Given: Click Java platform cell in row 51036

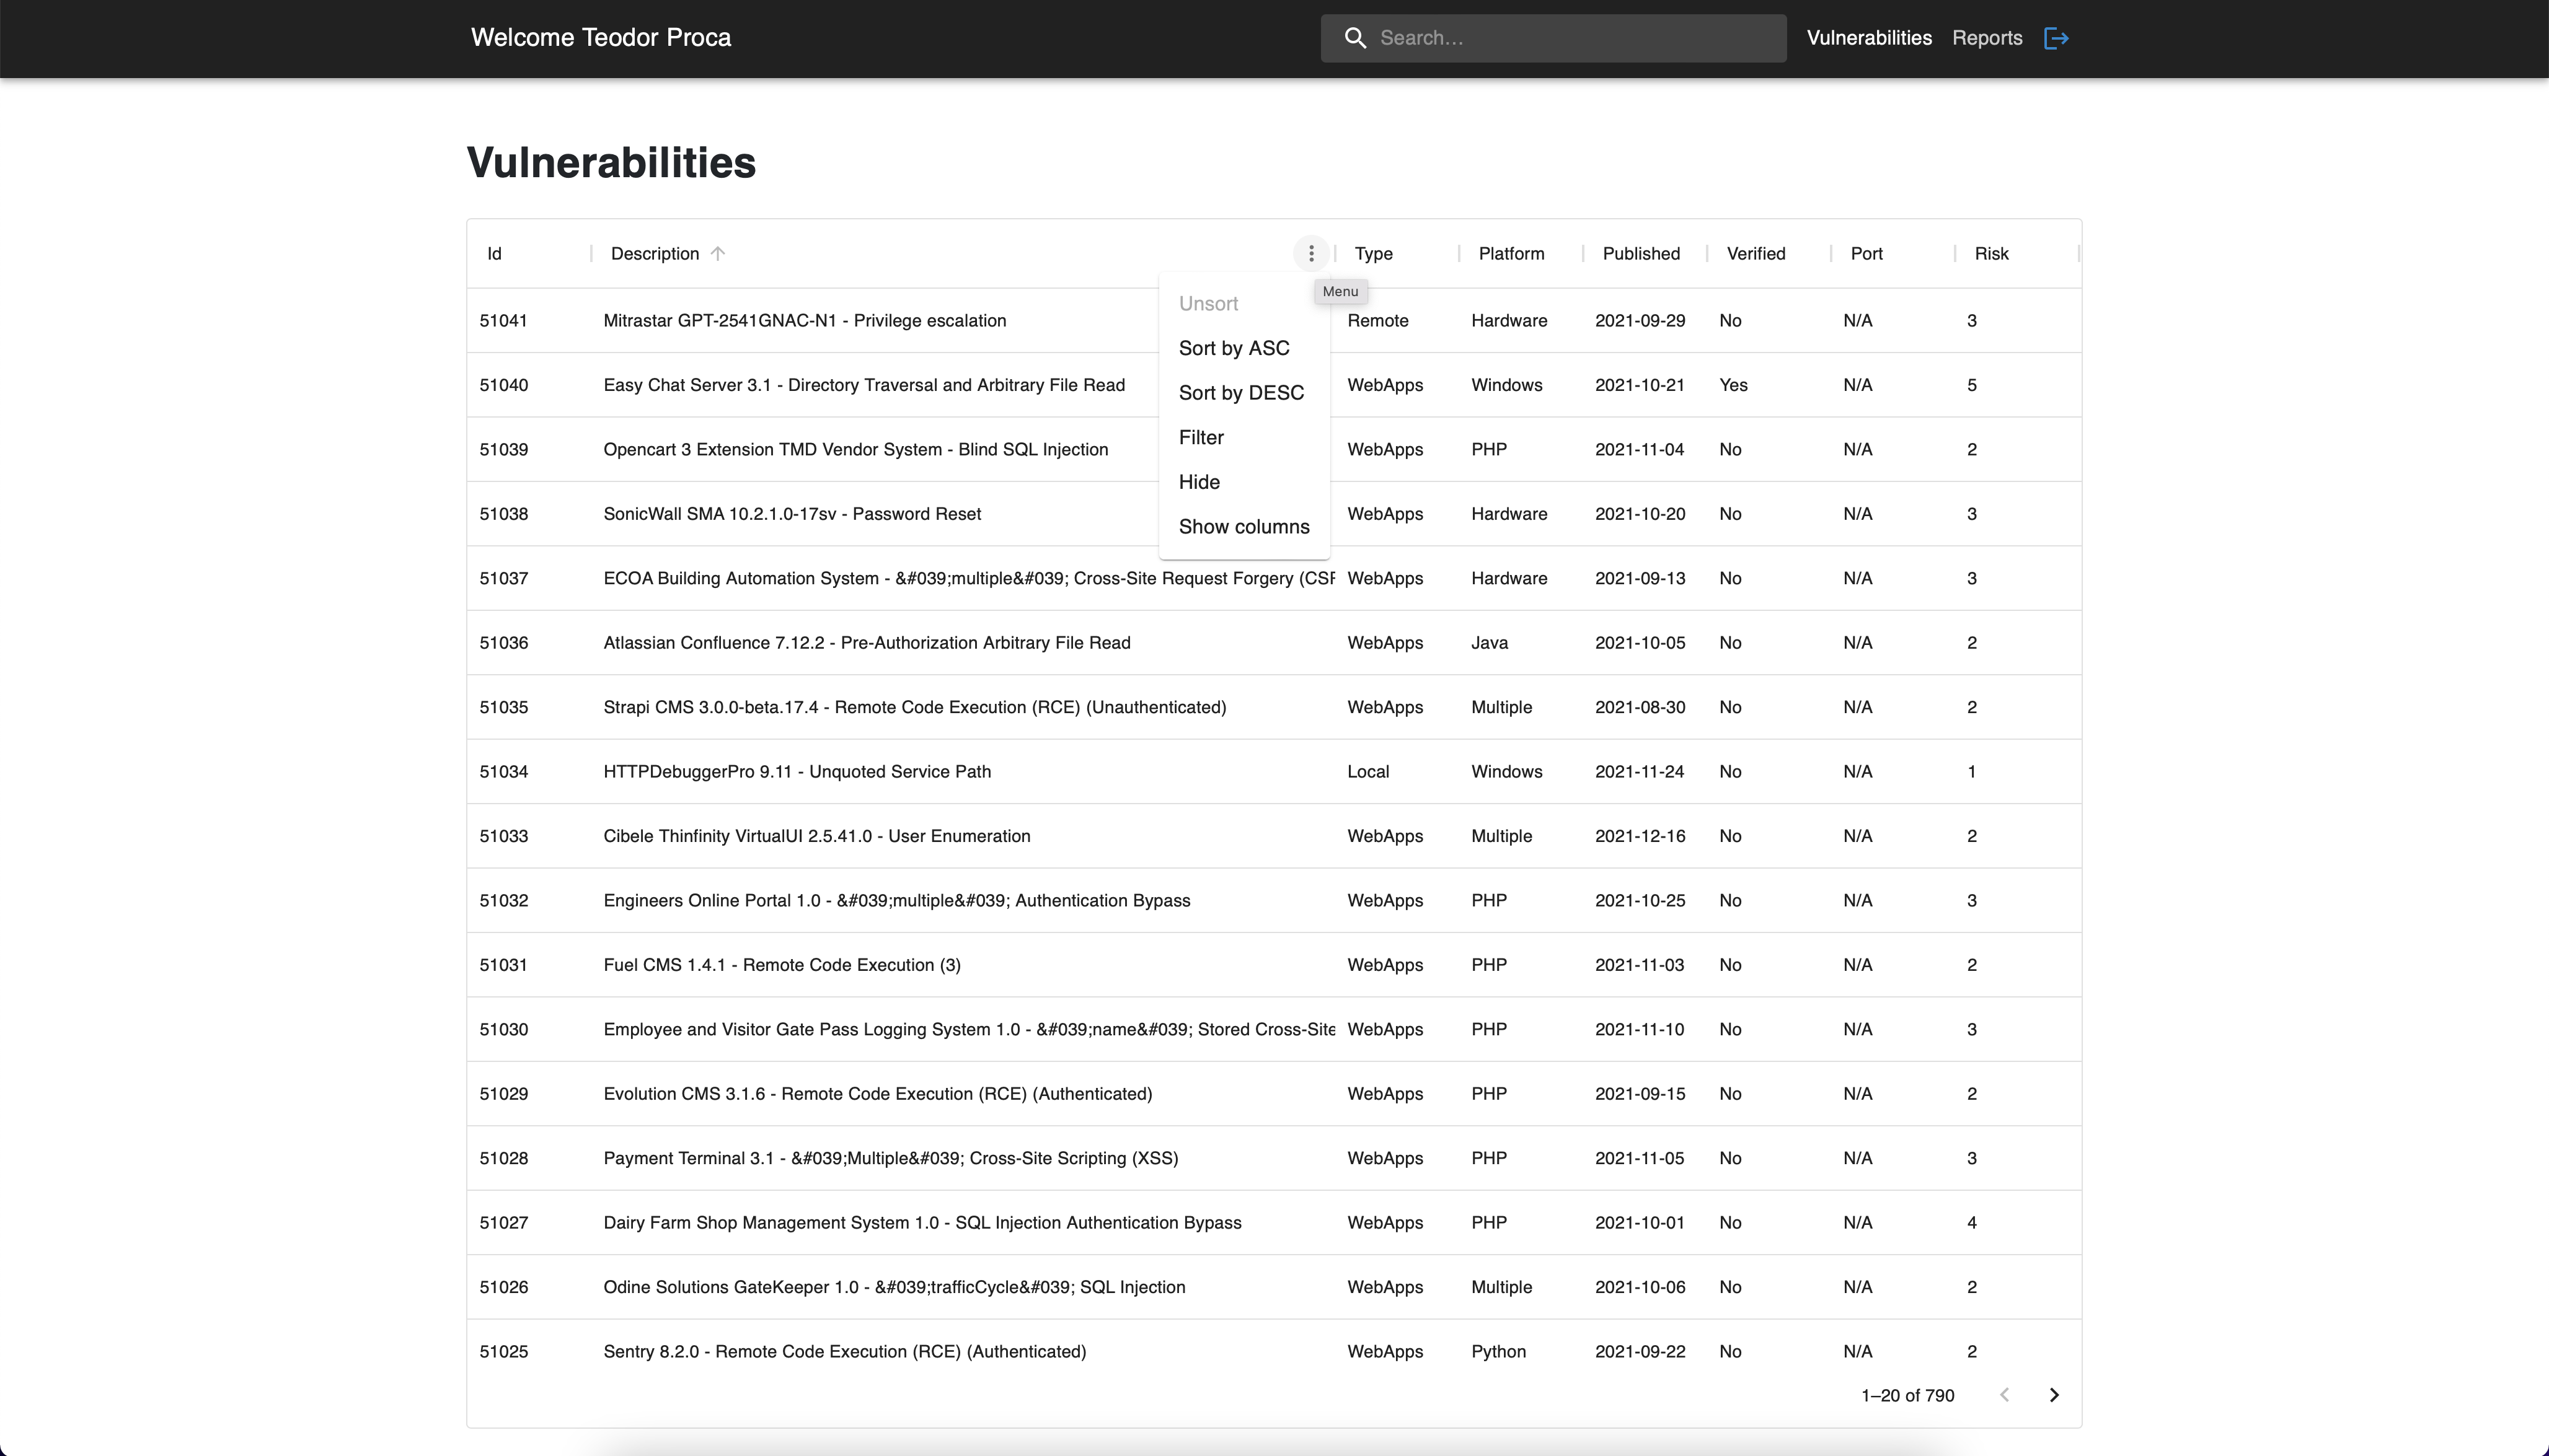Looking at the screenshot, I should 1488,642.
